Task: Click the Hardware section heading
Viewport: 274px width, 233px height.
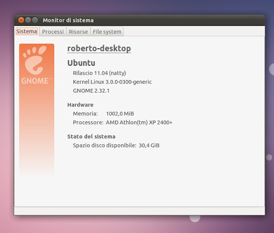Action: (x=81, y=105)
